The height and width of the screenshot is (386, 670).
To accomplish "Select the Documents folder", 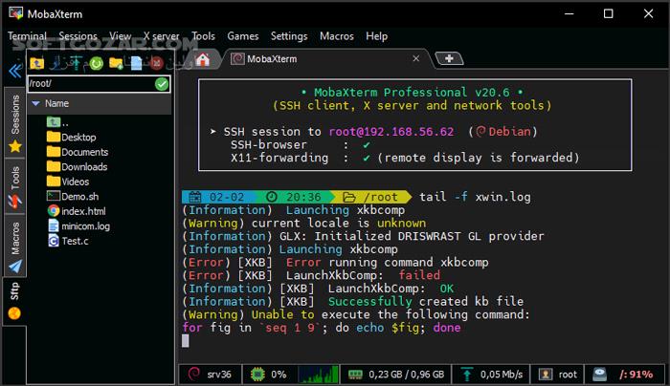I will pyautogui.click(x=78, y=152).
